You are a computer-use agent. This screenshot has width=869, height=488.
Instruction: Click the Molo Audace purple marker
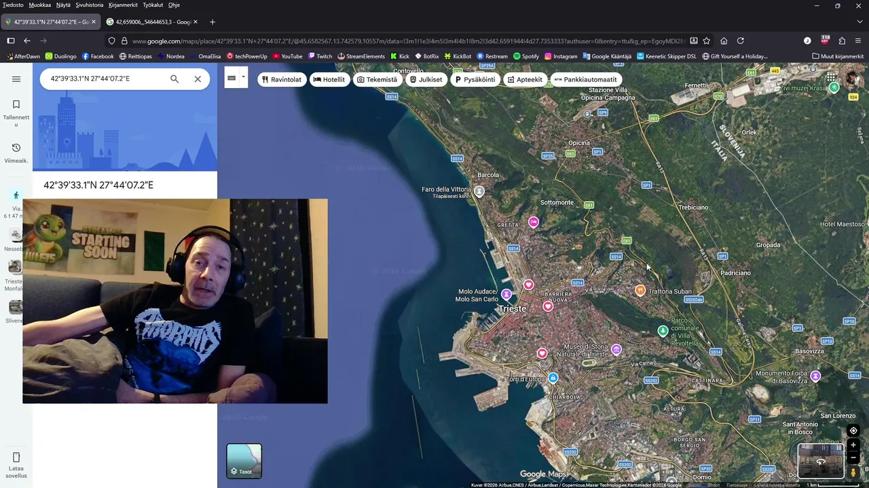click(x=506, y=294)
